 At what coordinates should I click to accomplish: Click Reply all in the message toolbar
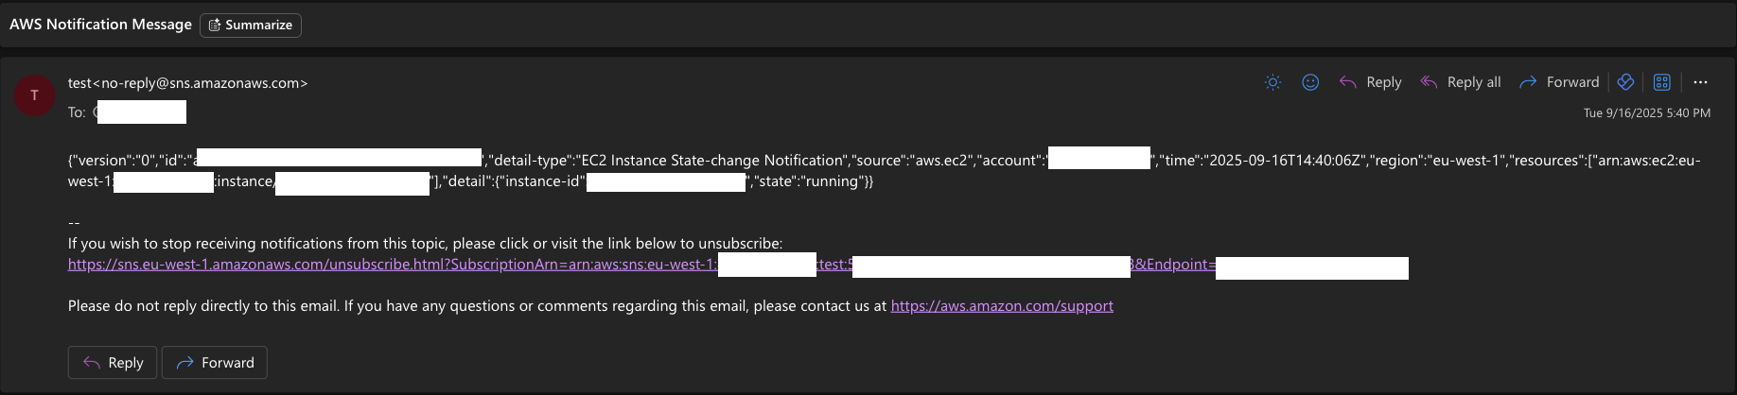(x=1461, y=82)
